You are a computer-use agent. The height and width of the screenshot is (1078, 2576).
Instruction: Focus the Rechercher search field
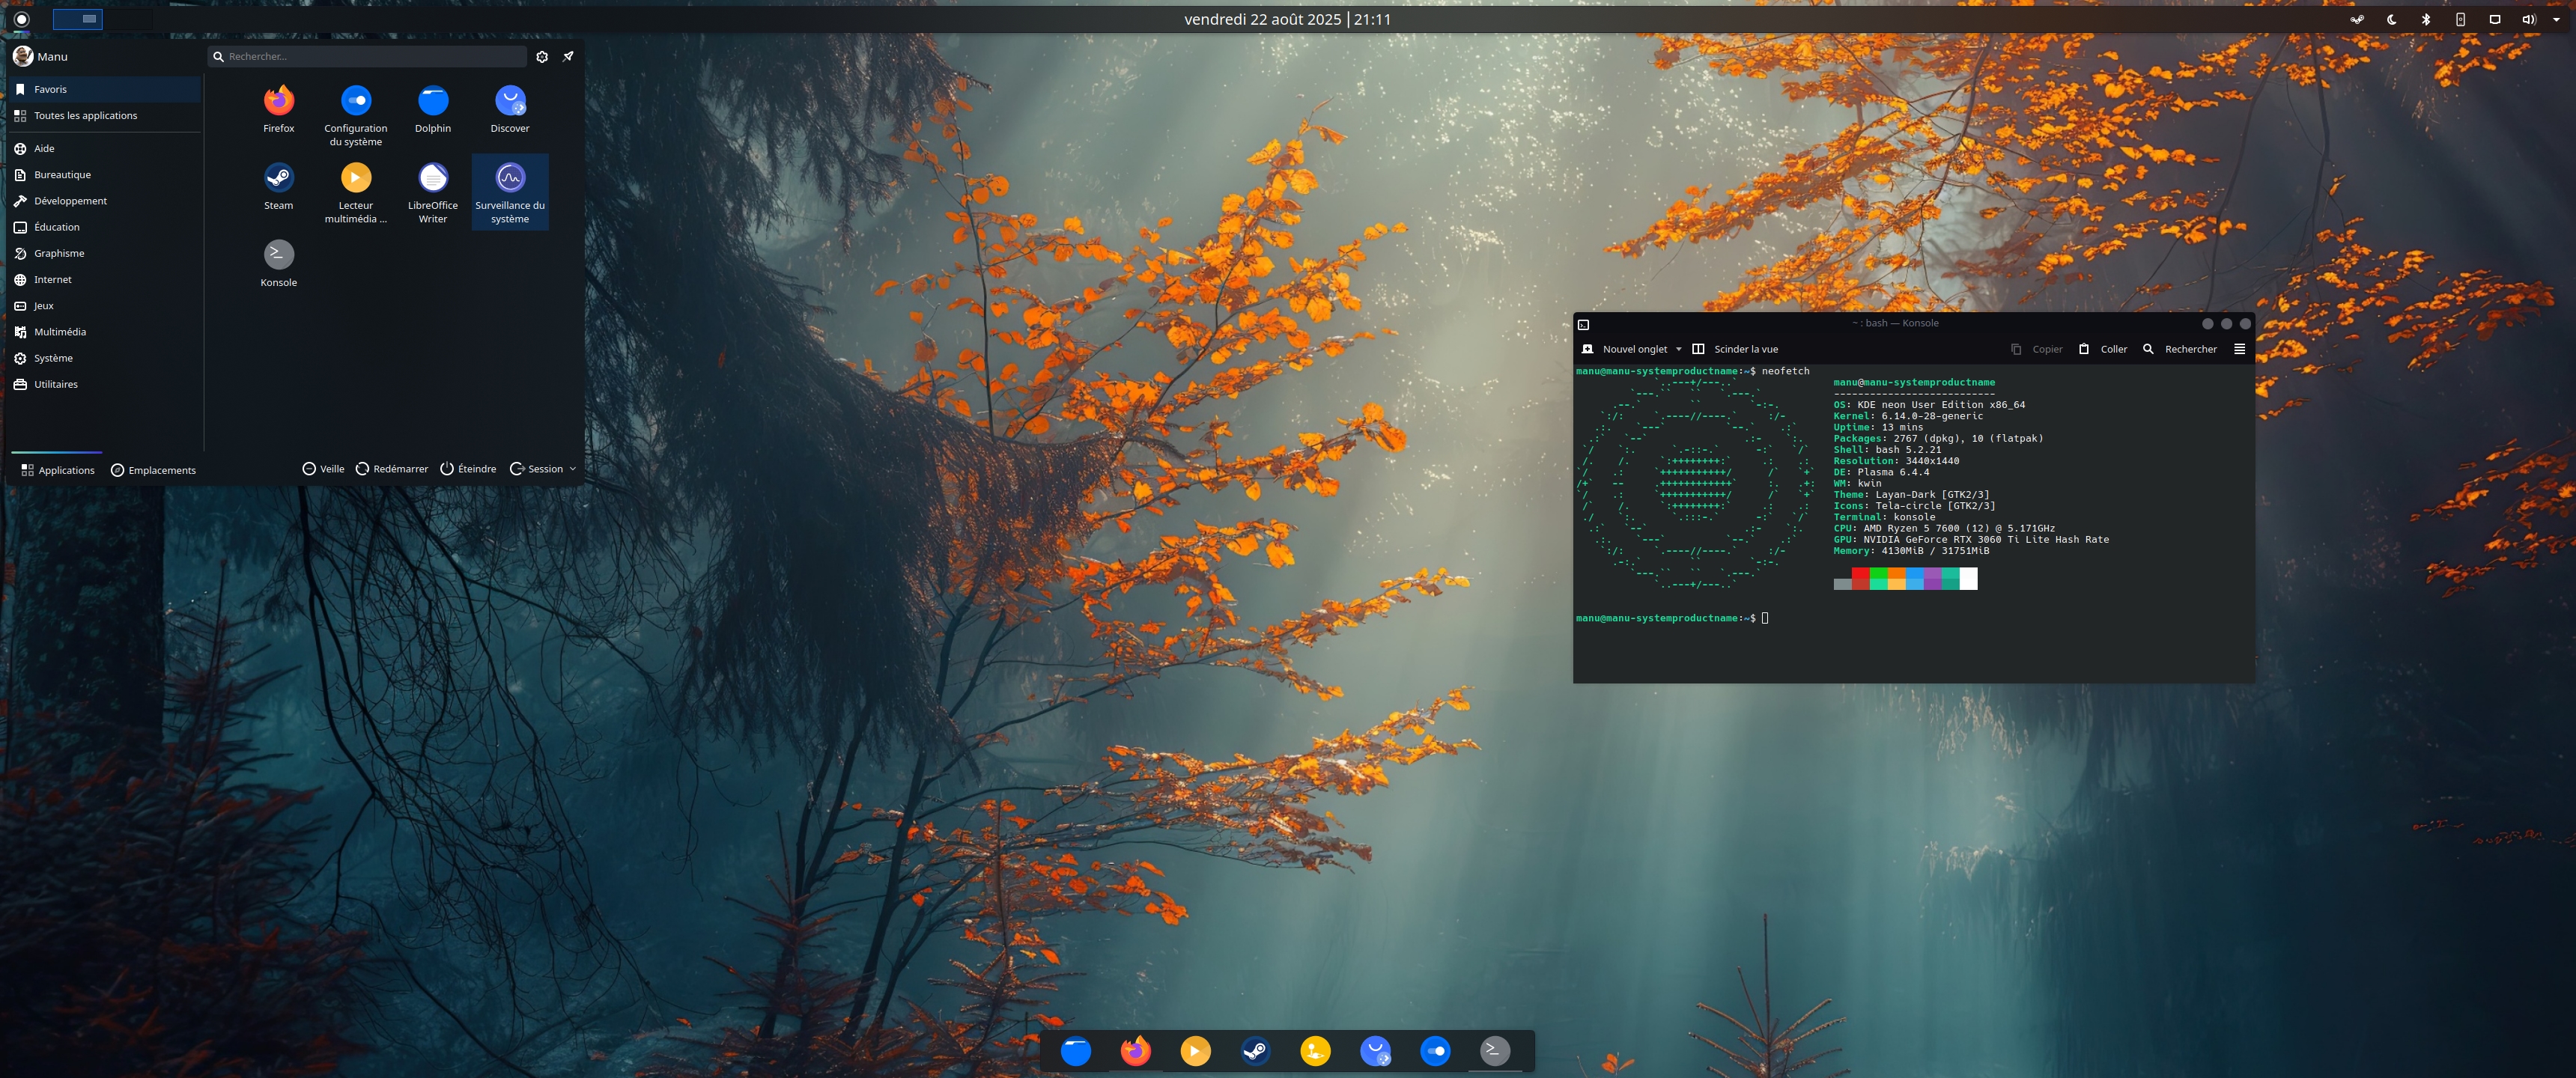pos(370,56)
